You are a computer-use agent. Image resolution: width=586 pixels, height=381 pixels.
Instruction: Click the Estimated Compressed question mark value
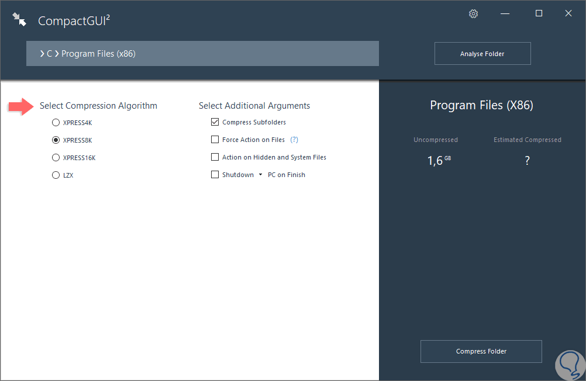pos(528,161)
